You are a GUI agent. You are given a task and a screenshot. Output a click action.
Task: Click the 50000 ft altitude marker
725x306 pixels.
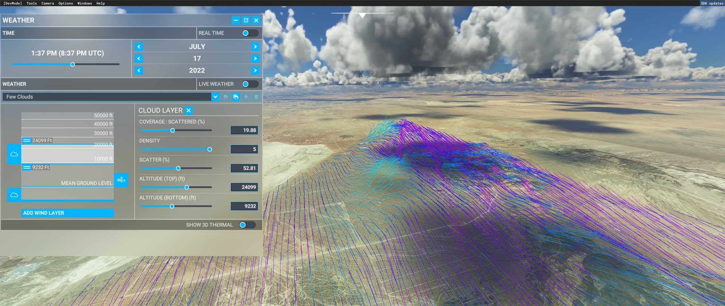[103, 116]
